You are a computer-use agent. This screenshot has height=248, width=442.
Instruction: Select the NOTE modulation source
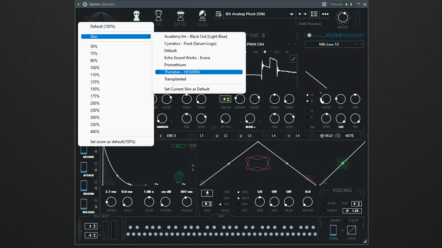[350, 136]
